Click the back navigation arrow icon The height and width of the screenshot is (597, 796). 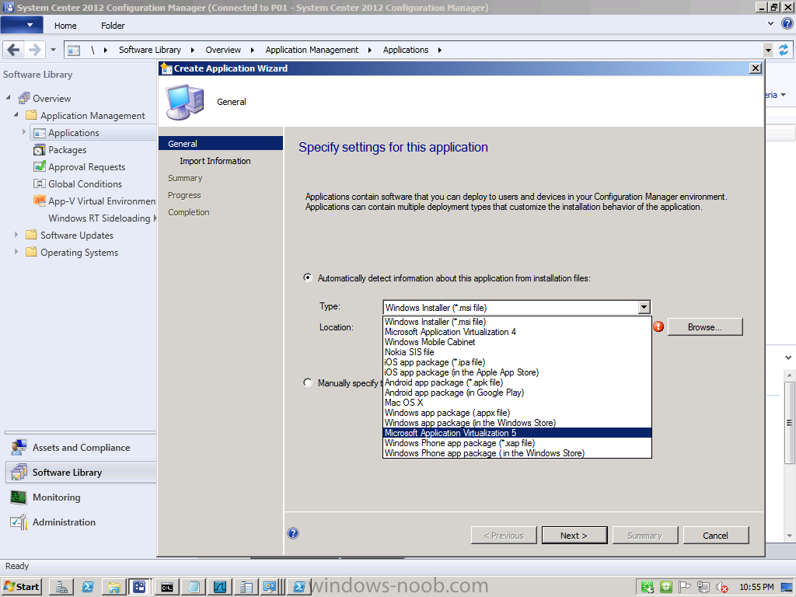[x=14, y=50]
